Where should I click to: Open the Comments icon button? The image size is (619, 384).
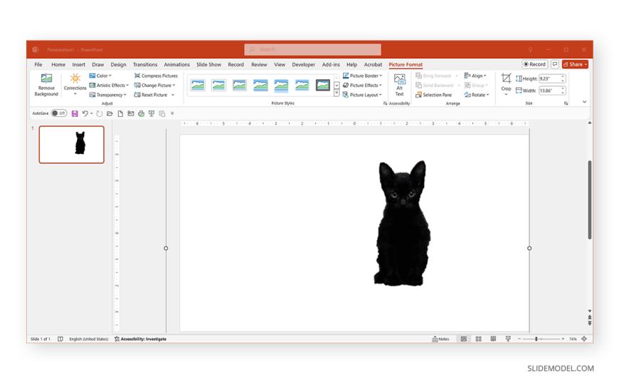555,64
